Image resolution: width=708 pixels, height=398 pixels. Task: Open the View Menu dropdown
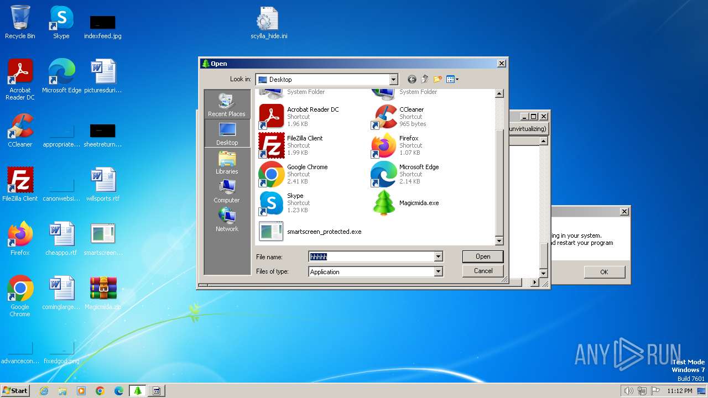click(x=452, y=80)
